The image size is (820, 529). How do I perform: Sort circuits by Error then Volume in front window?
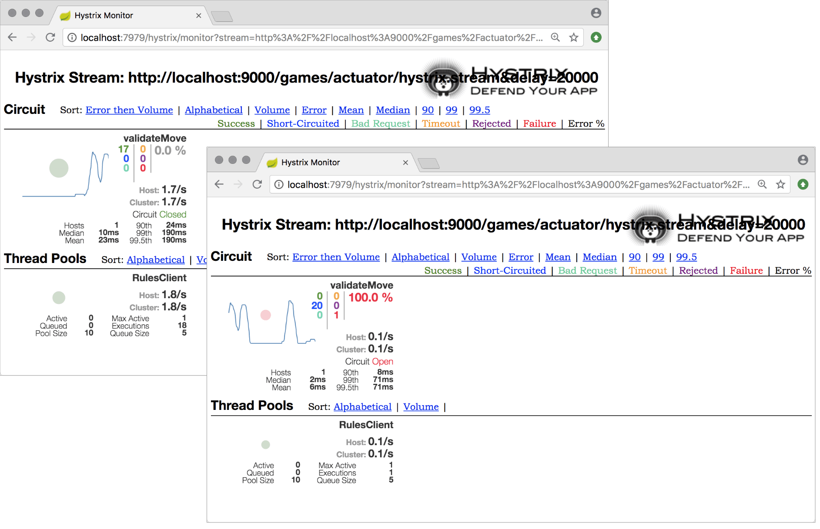[x=336, y=257]
